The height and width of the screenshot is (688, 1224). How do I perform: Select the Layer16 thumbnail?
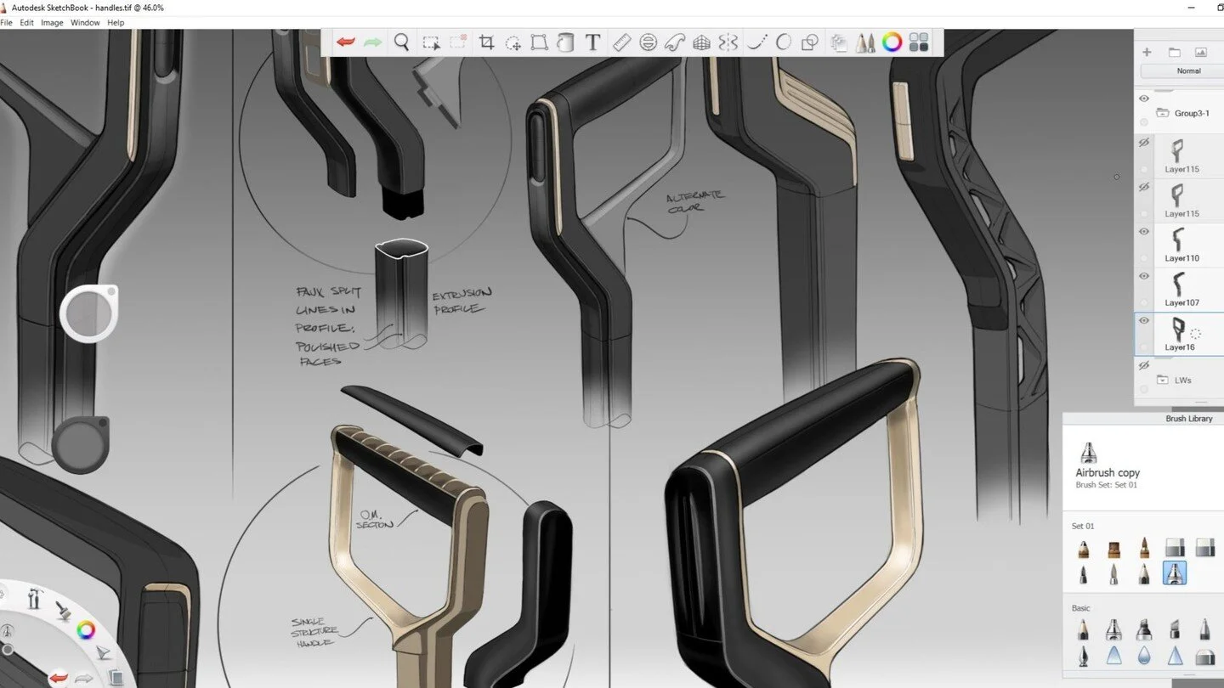(x=1177, y=329)
